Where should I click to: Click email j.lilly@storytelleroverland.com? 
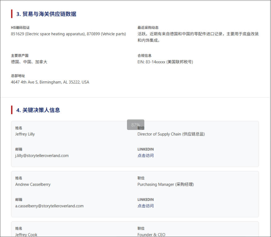(x=42, y=156)
